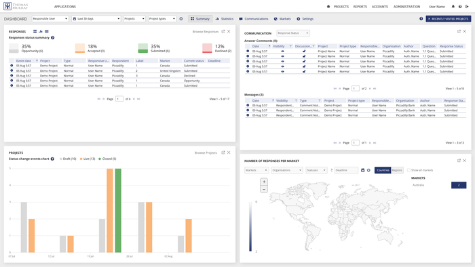This screenshot has height=267, width=475.
Task: Expand the Projects filter dropdown
Action: 134,19
